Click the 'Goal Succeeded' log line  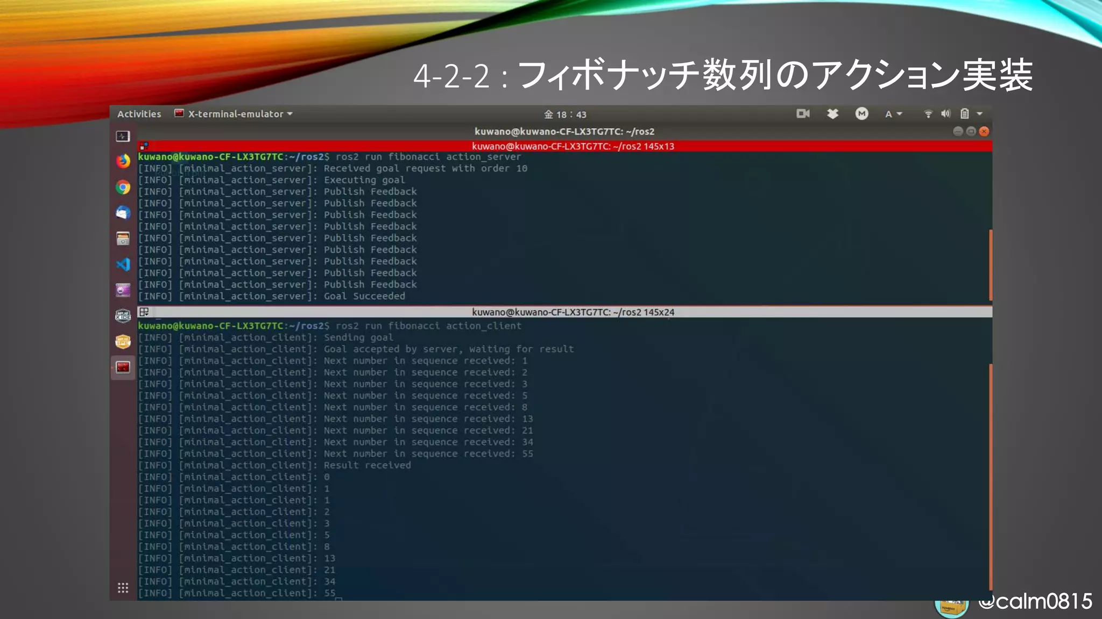tap(364, 296)
